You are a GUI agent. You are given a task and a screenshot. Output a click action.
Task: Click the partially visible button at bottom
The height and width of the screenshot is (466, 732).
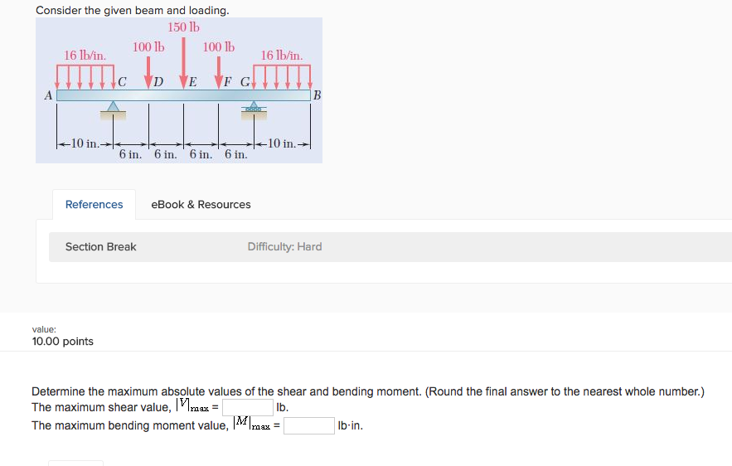click(75, 463)
